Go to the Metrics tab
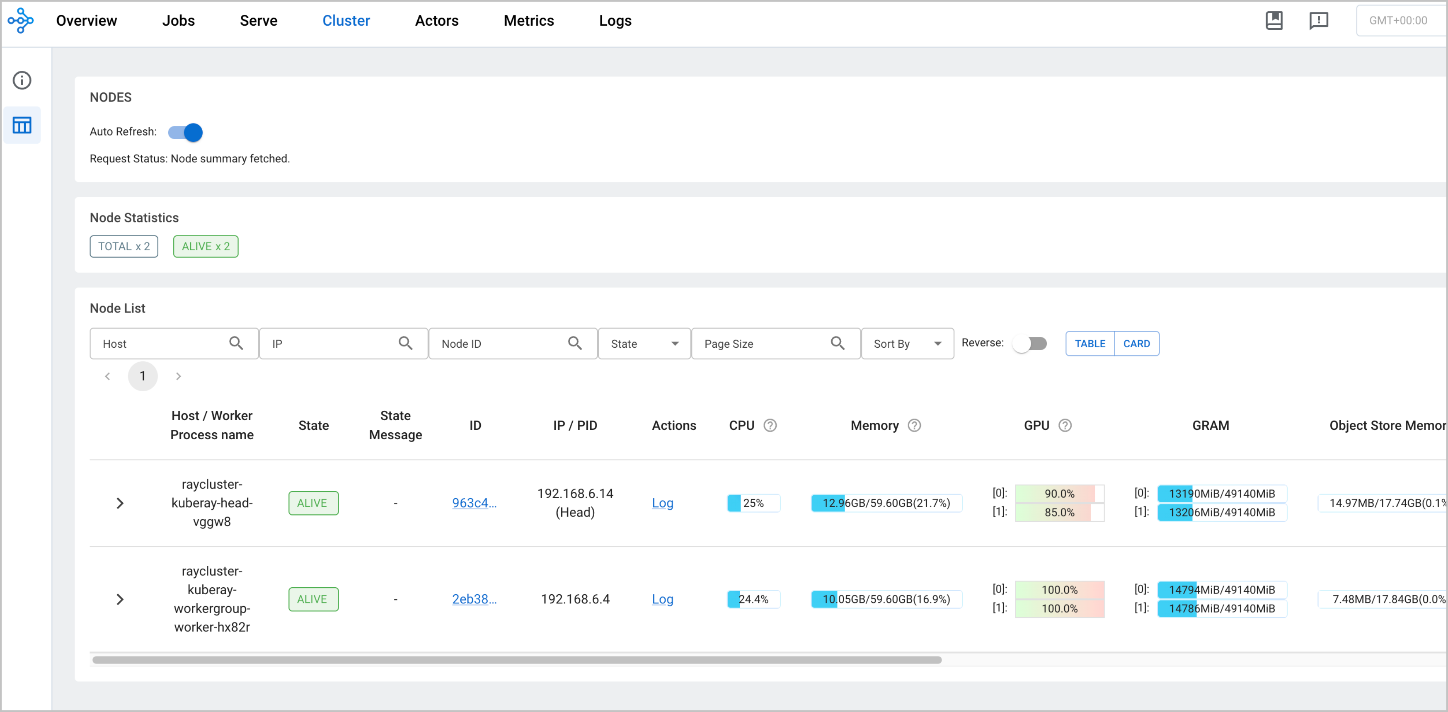The width and height of the screenshot is (1448, 712). [528, 21]
